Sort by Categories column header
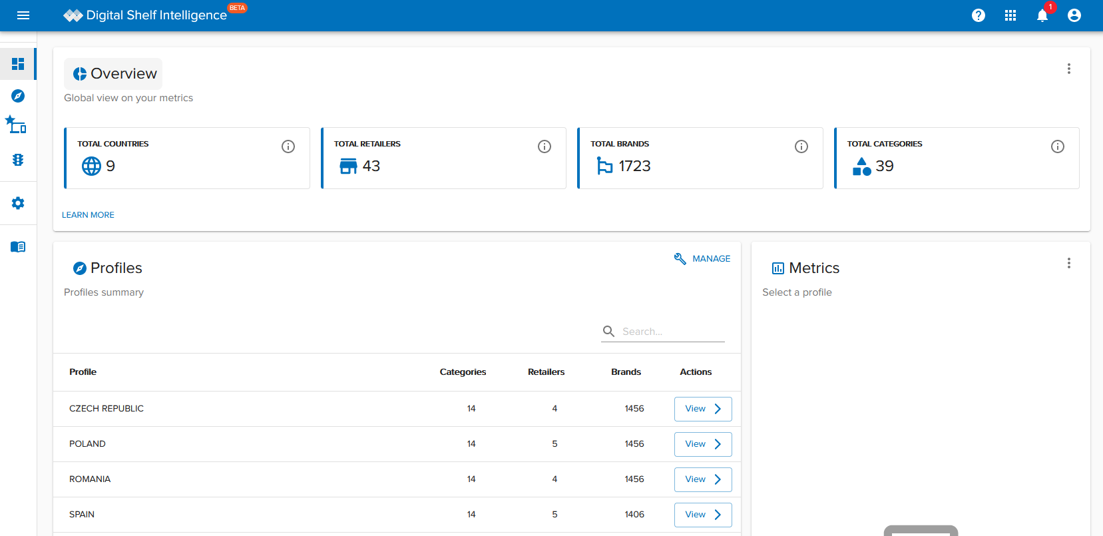The height and width of the screenshot is (536, 1103). pyautogui.click(x=463, y=372)
